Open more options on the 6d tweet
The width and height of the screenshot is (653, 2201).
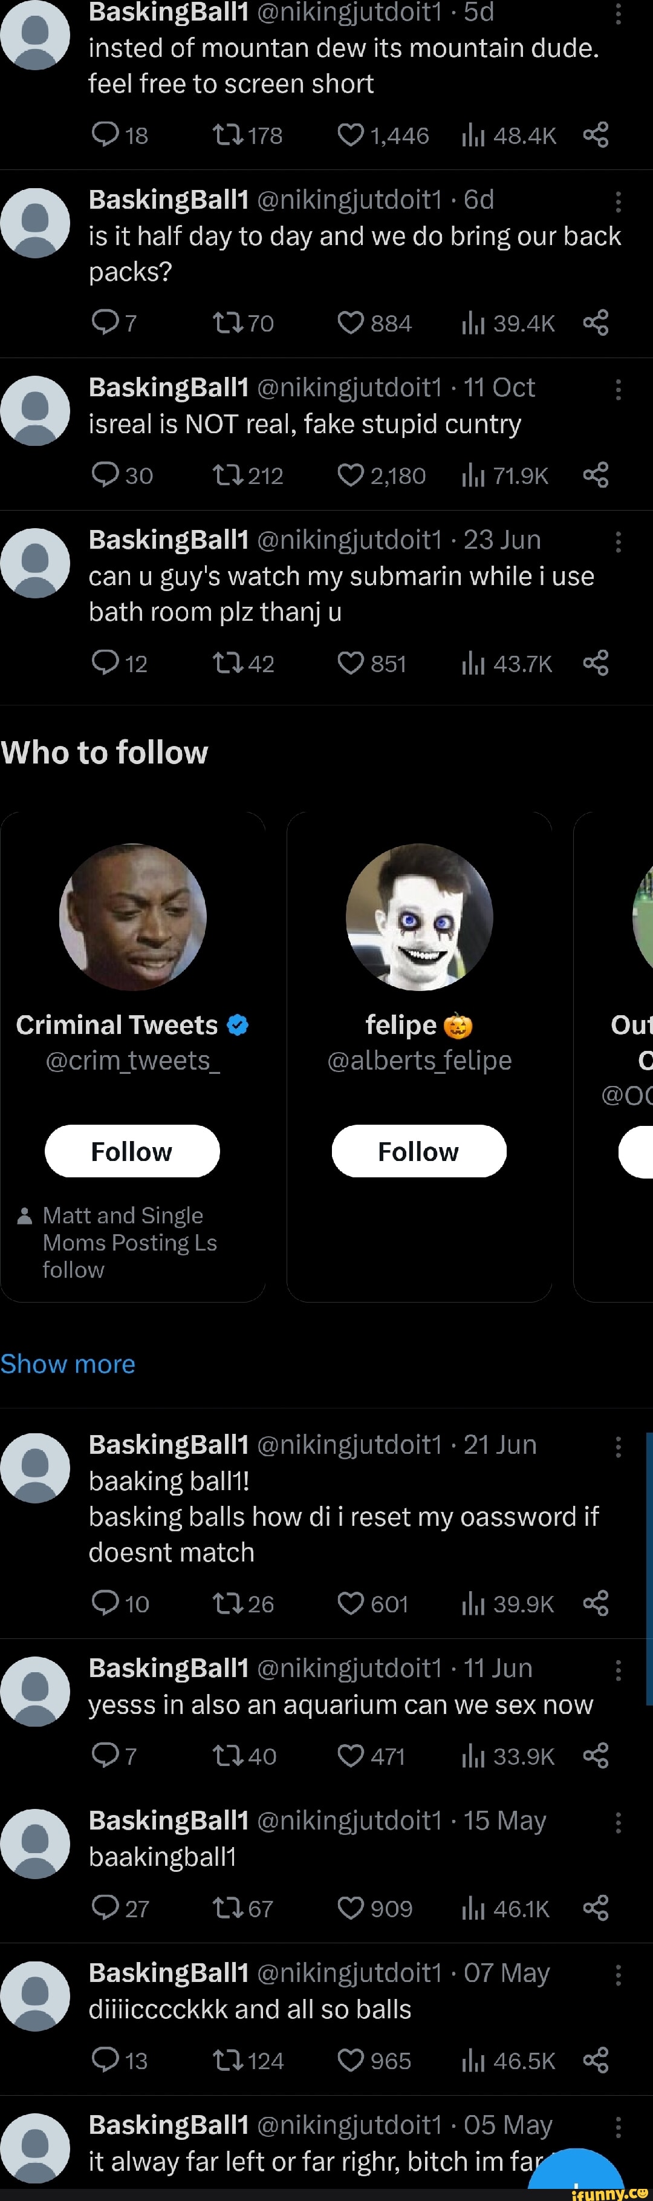point(618,201)
